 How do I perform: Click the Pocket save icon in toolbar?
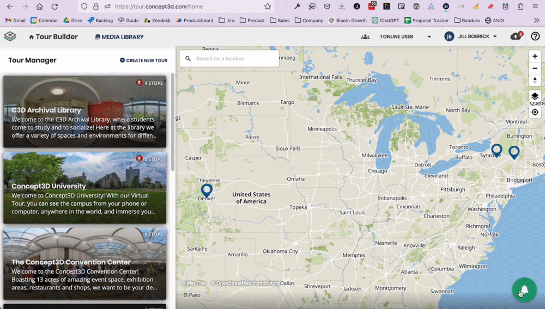[327, 7]
